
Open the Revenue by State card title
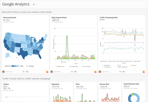point(10,17)
